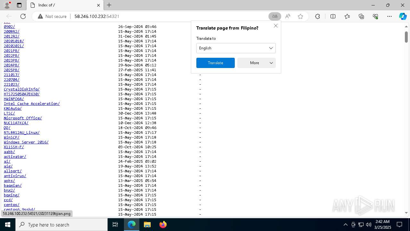410x231 pixels.
Task: Open the apks/ folder link
Action: point(9,181)
